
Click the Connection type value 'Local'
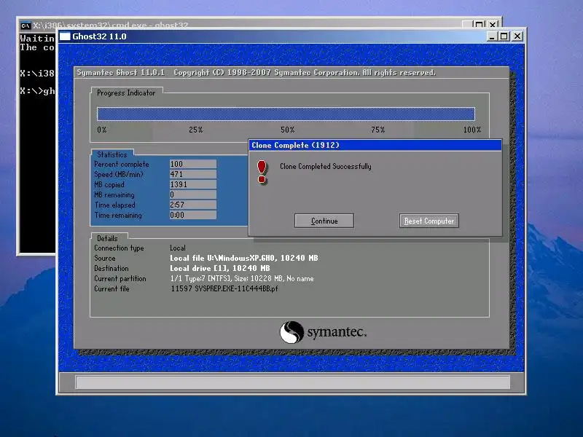[178, 248]
